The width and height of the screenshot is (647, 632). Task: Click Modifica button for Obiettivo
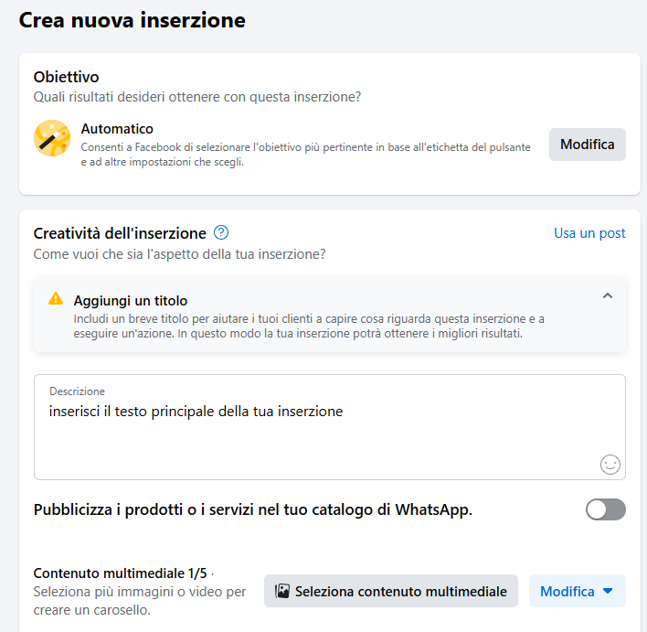[x=588, y=145]
